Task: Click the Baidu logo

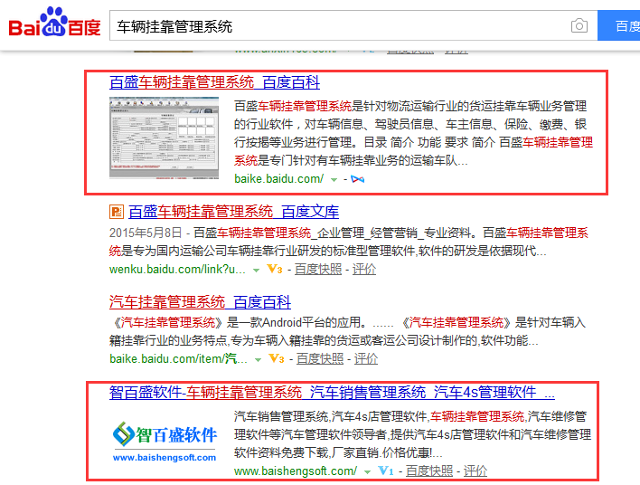Action: 55,22
